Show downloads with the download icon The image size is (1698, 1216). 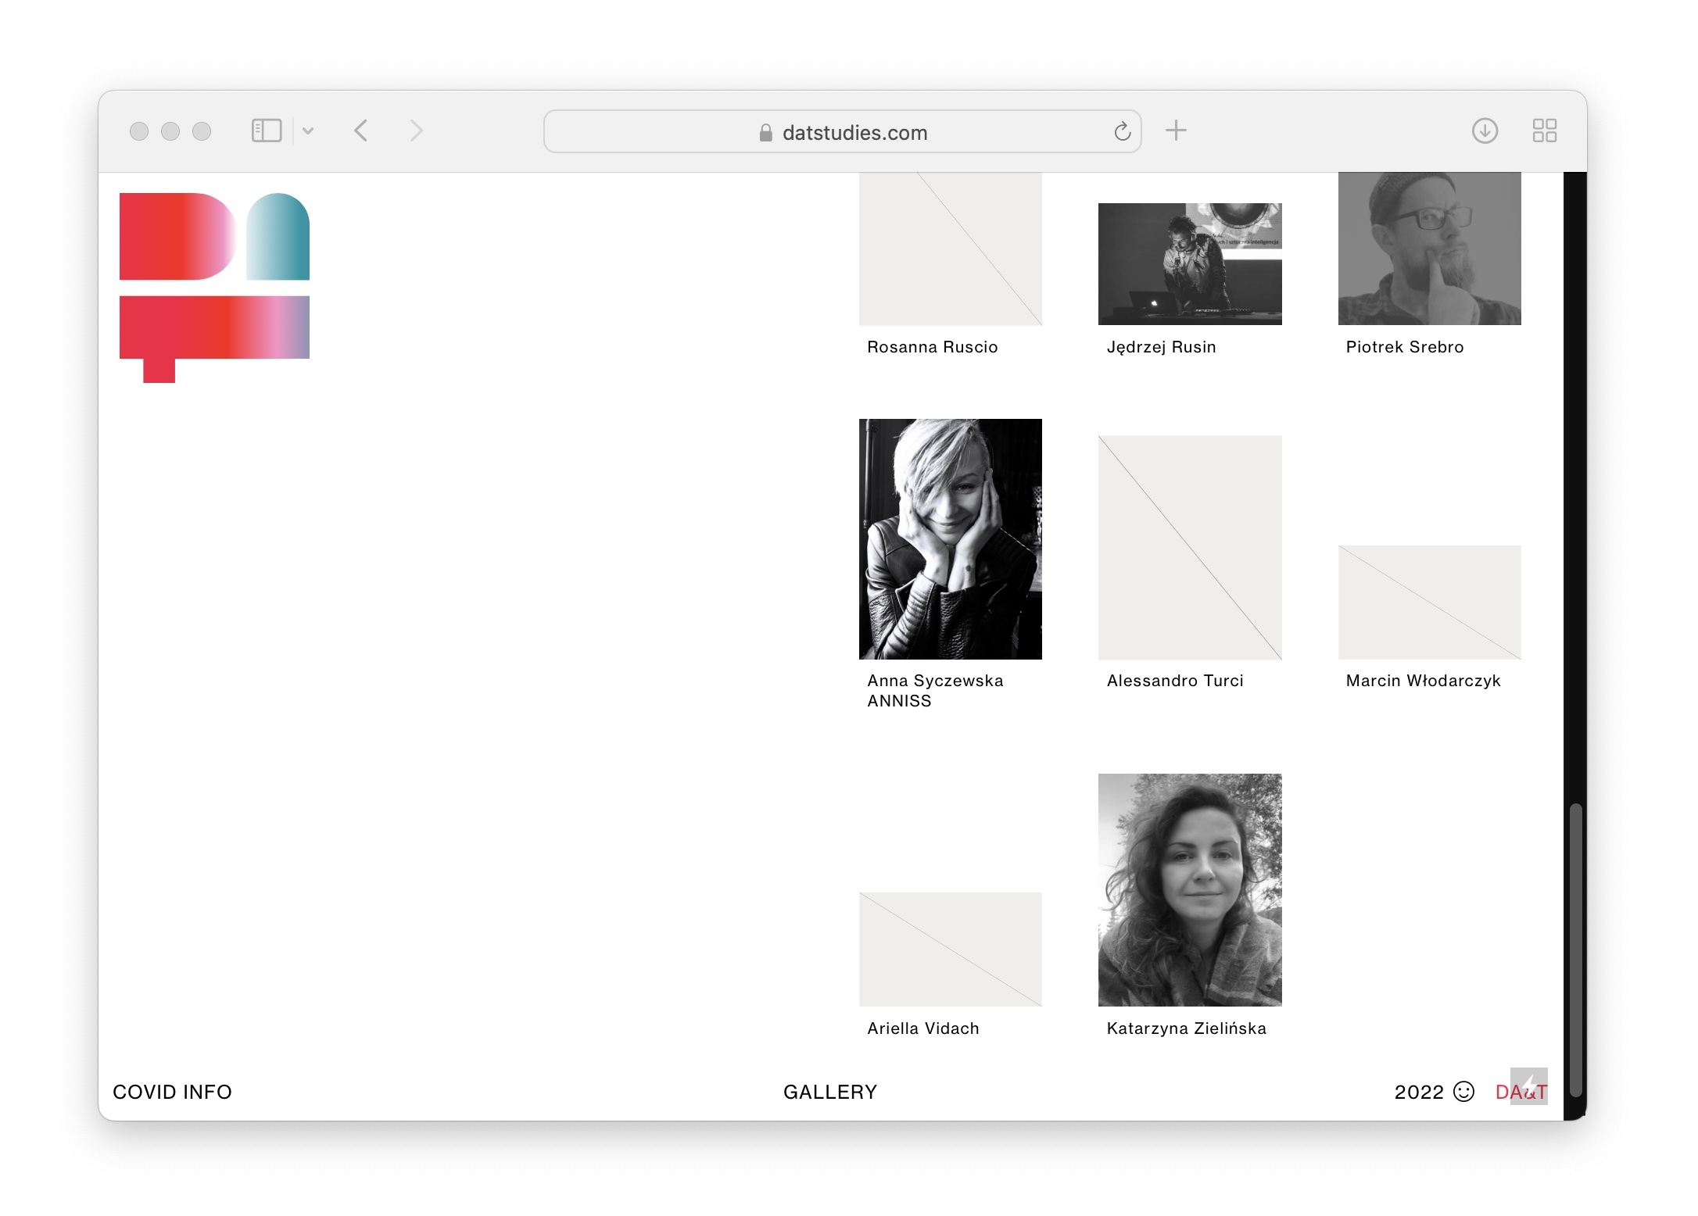pyautogui.click(x=1484, y=131)
